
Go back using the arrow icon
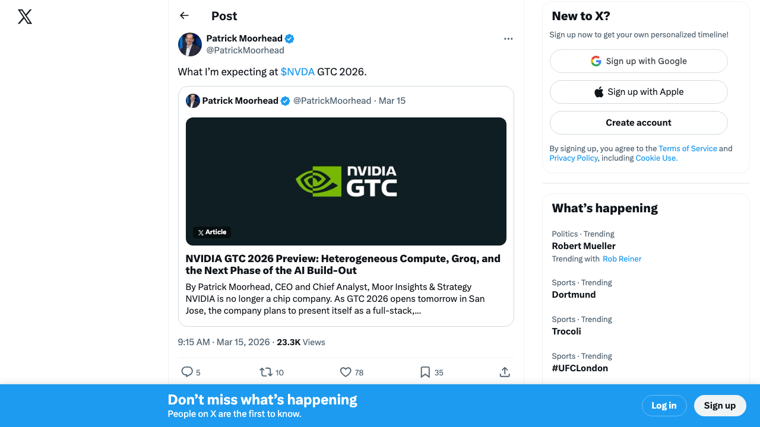click(x=184, y=16)
